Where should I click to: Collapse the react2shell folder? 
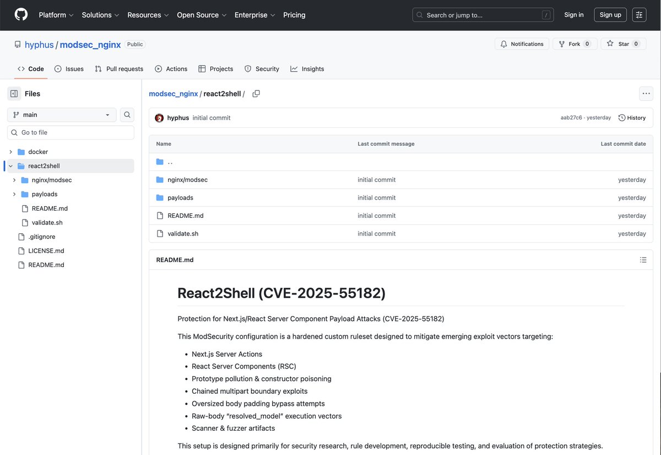(x=10, y=165)
